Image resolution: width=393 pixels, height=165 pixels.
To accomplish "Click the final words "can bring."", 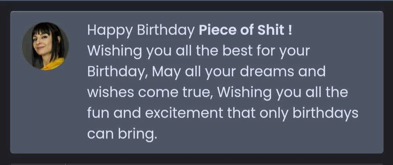I will [122, 135].
